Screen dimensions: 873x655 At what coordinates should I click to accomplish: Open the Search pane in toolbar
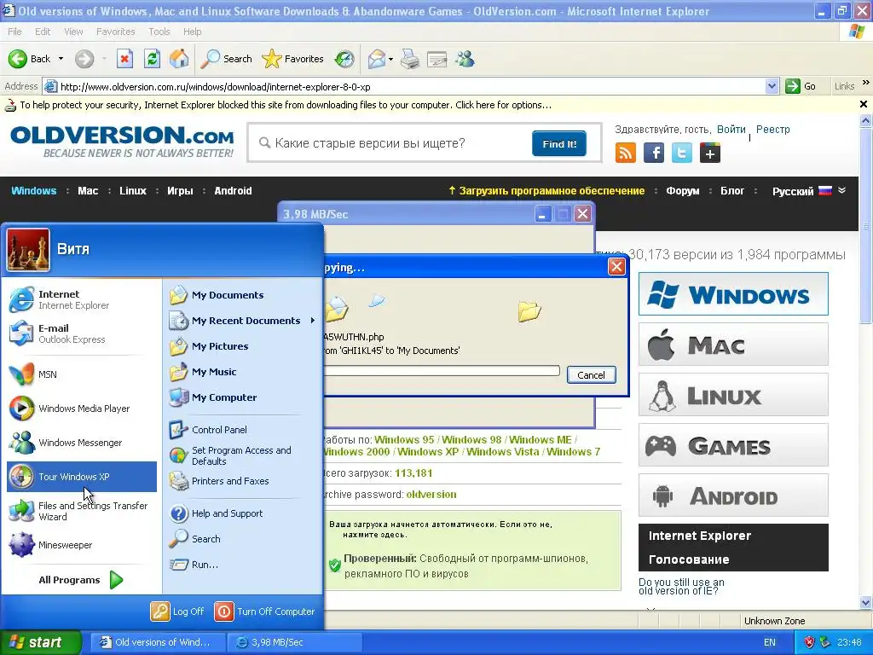point(226,59)
